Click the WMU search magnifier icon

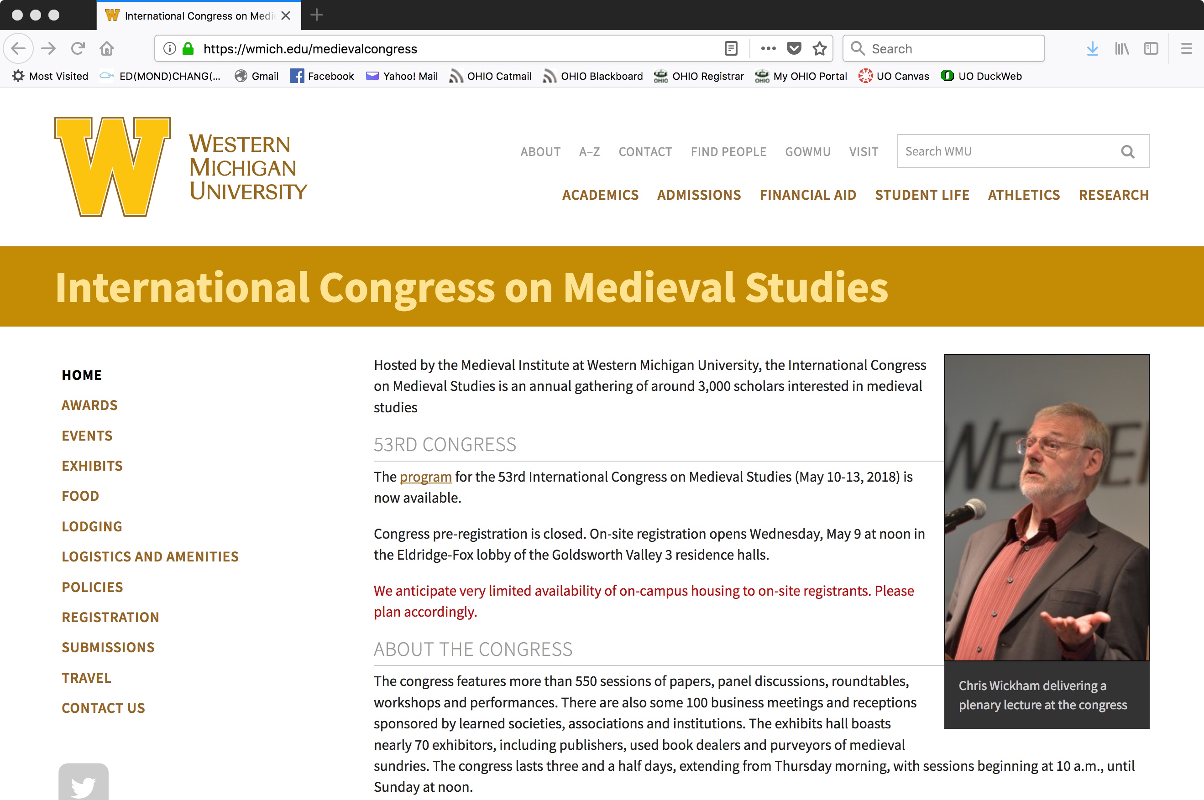1127,151
